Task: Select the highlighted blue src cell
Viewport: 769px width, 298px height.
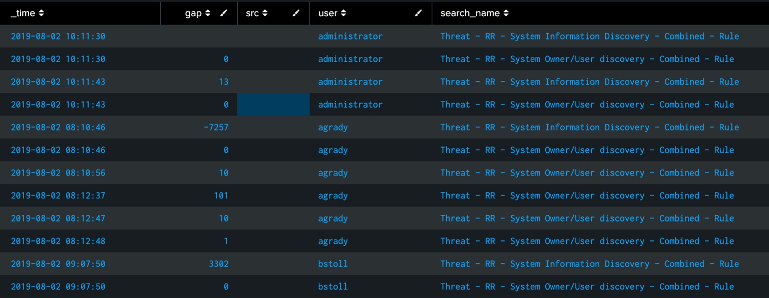Action: (273, 104)
